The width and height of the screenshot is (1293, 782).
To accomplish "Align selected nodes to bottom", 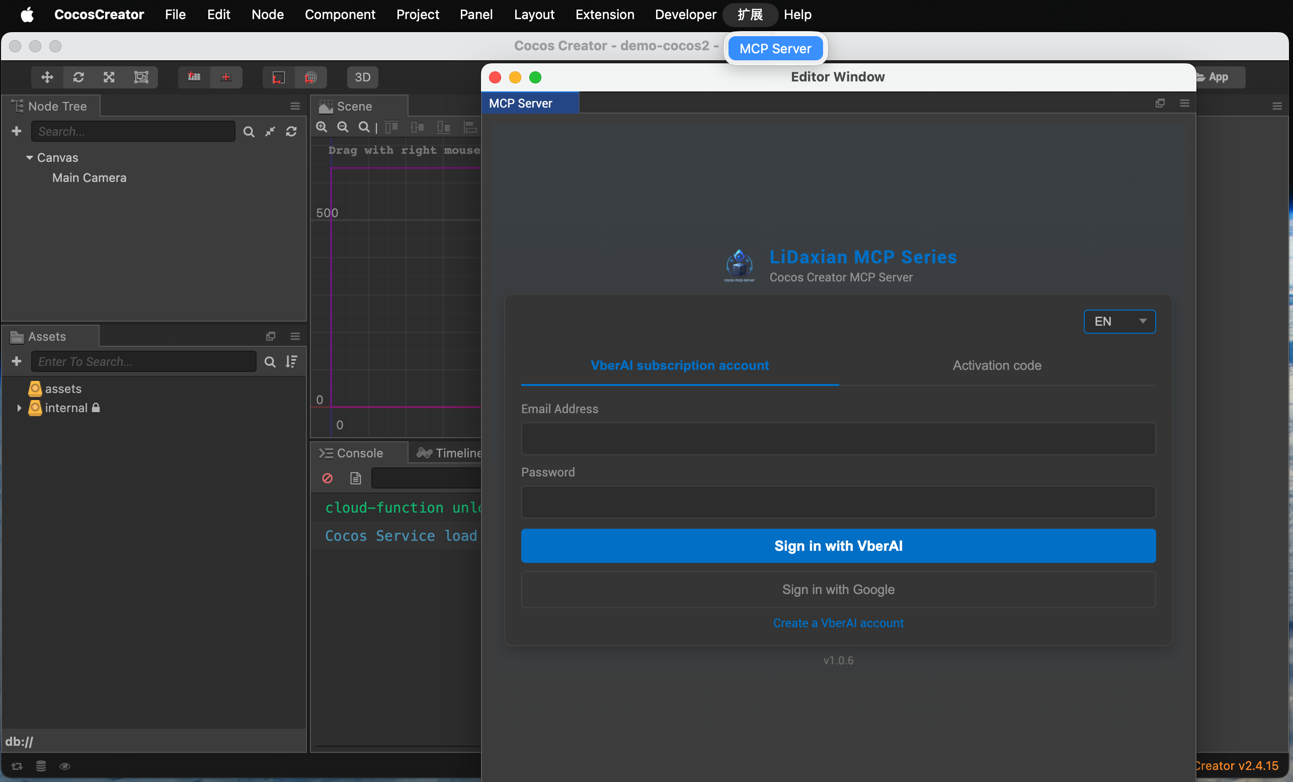I will [x=444, y=127].
